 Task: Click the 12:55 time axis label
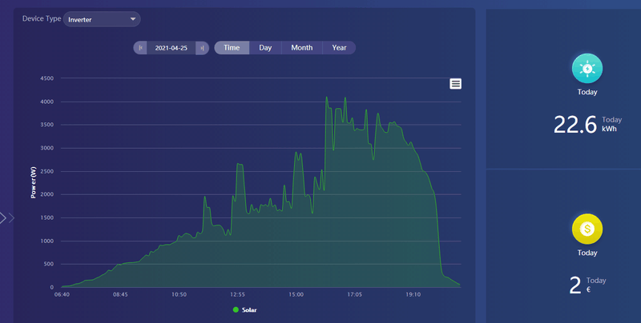click(237, 294)
